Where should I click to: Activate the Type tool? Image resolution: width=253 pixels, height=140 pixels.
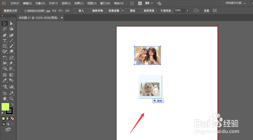pos(5,41)
